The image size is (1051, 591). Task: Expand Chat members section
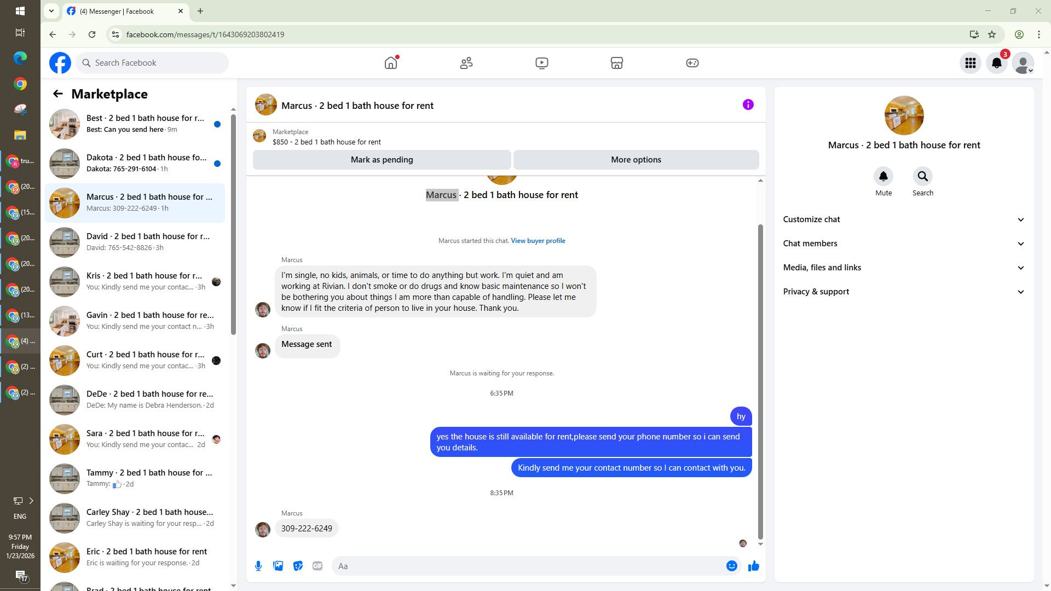[x=903, y=244]
